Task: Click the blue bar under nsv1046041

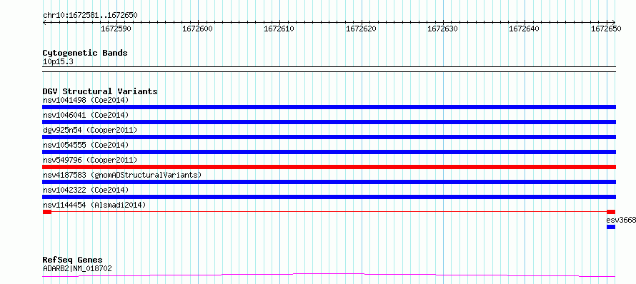Action: [329, 122]
